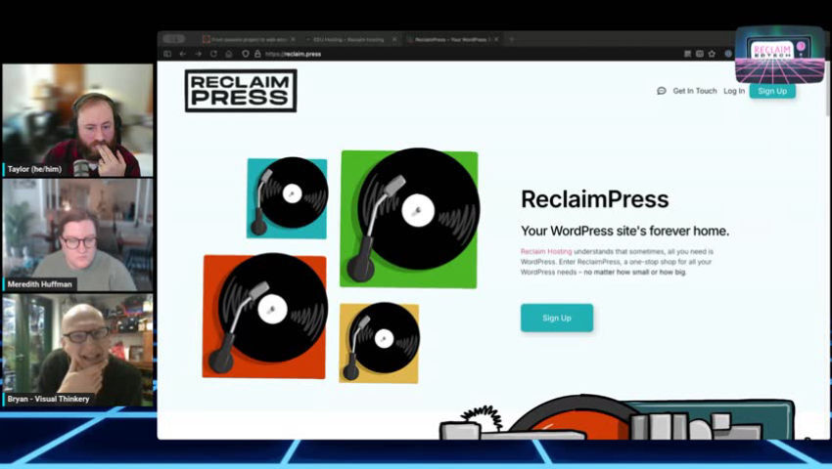The image size is (832, 469).
Task: Bookmark the page with the star icon
Action: [712, 54]
